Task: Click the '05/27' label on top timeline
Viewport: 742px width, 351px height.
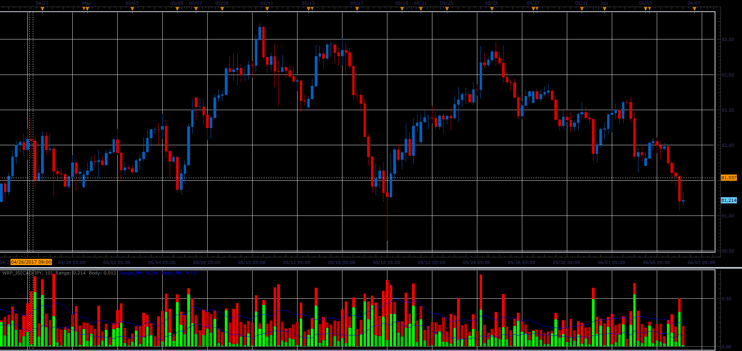Action: [x=533, y=3]
